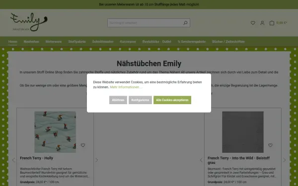Open the user account icon
The image size is (298, 186).
point(262,23)
